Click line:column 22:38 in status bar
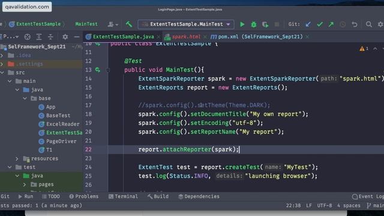 point(293,205)
